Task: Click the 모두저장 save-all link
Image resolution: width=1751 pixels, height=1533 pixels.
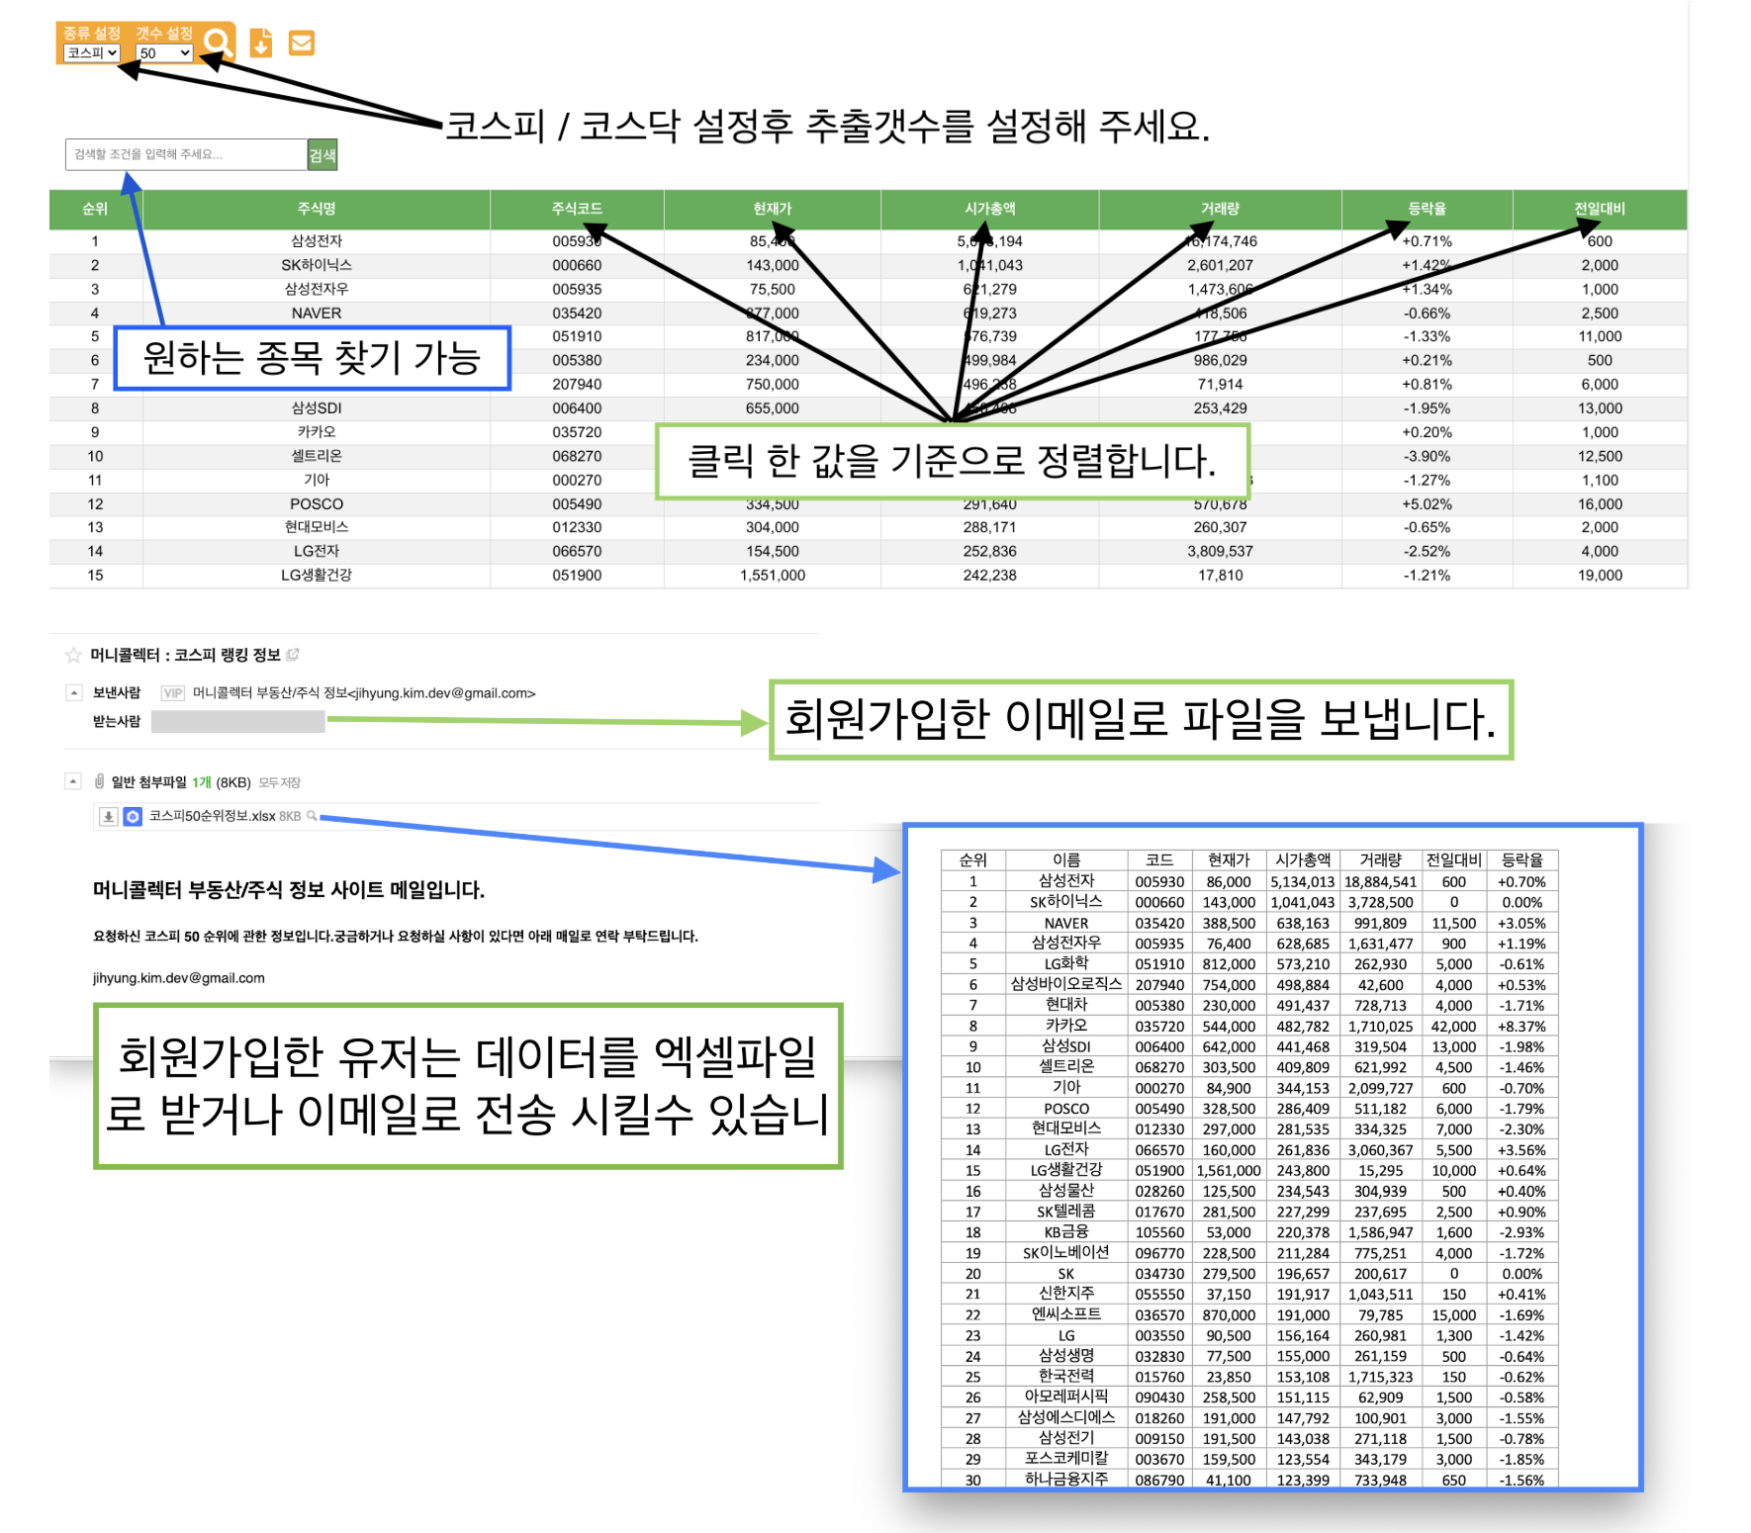Action: (x=279, y=782)
